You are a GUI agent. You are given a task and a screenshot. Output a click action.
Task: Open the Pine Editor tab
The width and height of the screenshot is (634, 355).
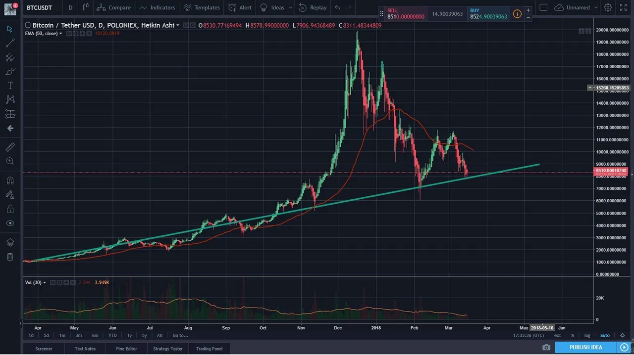[126, 349]
